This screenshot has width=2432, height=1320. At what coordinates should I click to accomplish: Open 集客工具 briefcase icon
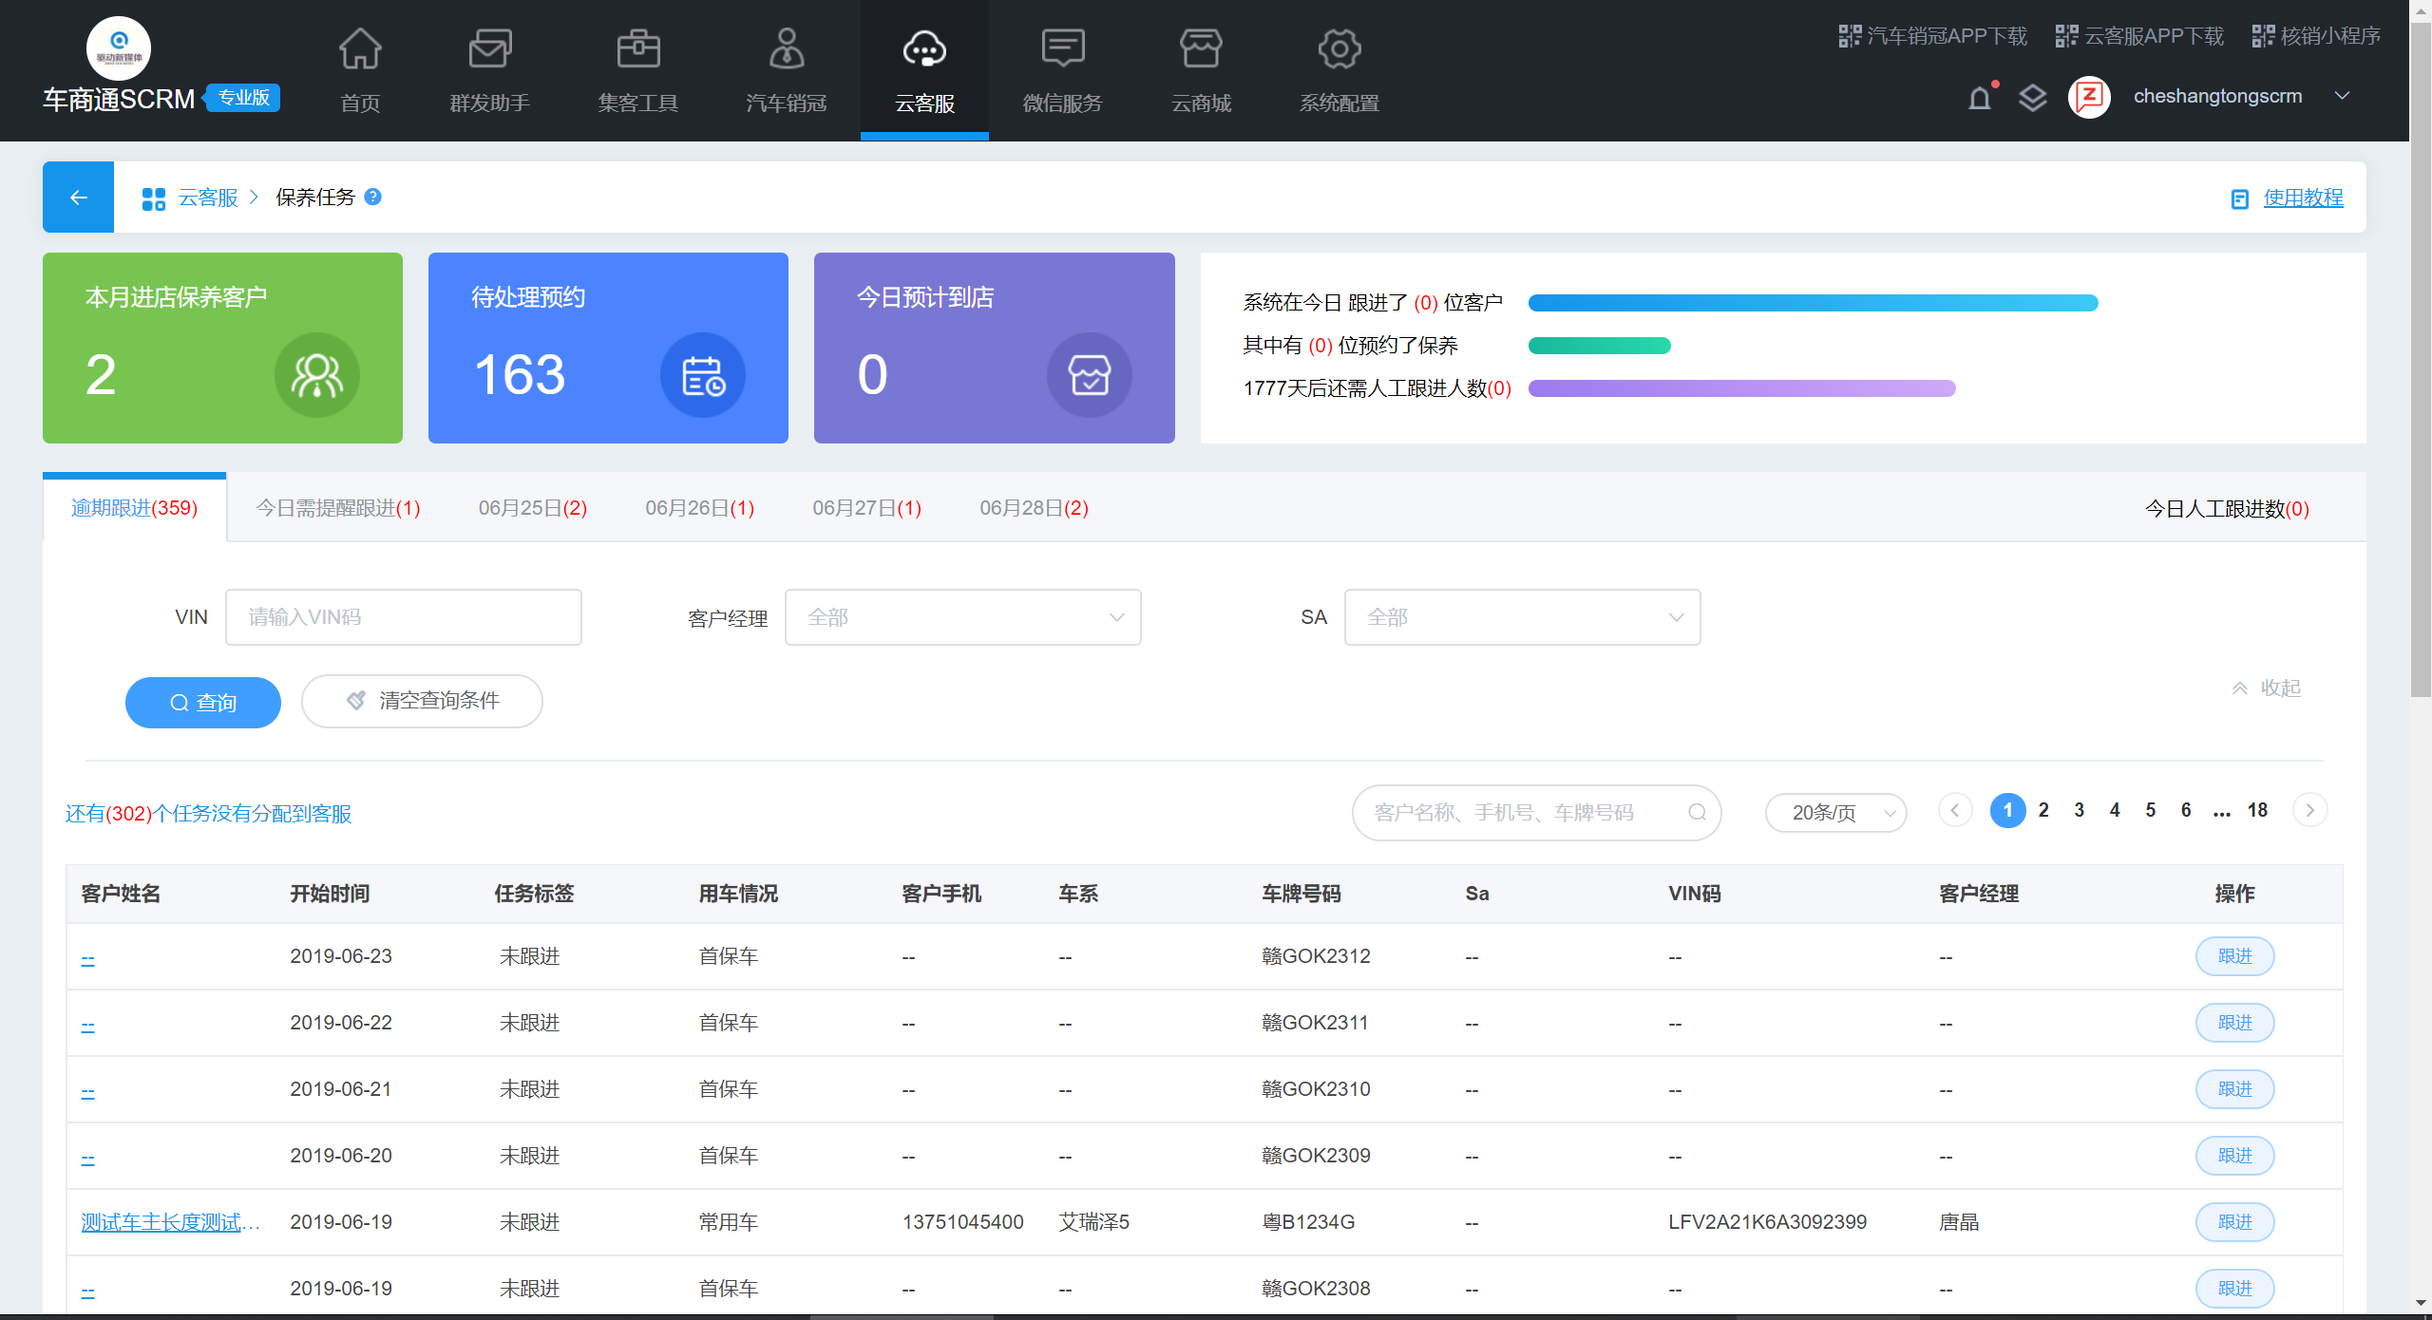637,49
